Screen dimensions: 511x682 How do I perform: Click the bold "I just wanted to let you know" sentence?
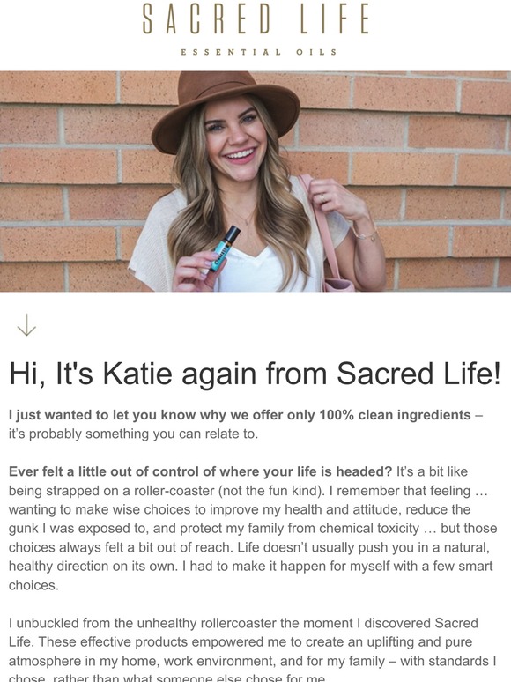click(x=240, y=415)
